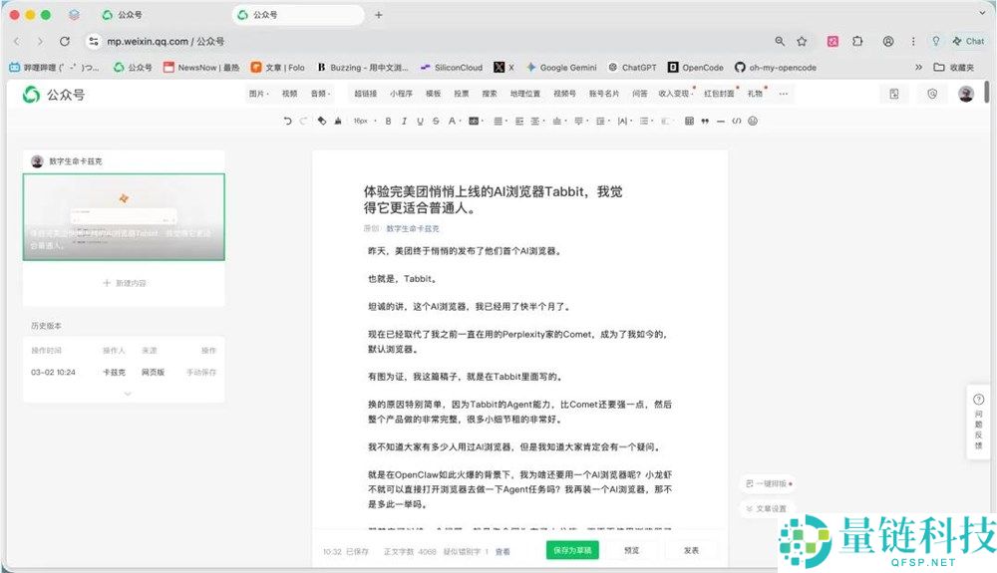
Task: Toggle italic formatting
Action: pos(404,121)
